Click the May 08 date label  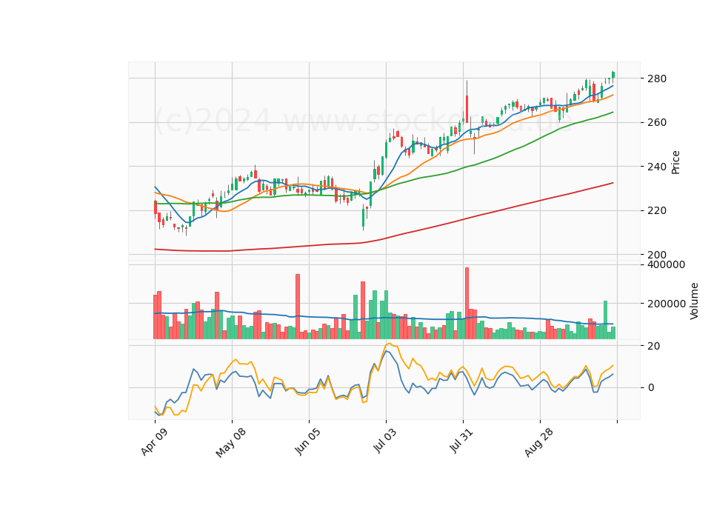click(x=231, y=443)
